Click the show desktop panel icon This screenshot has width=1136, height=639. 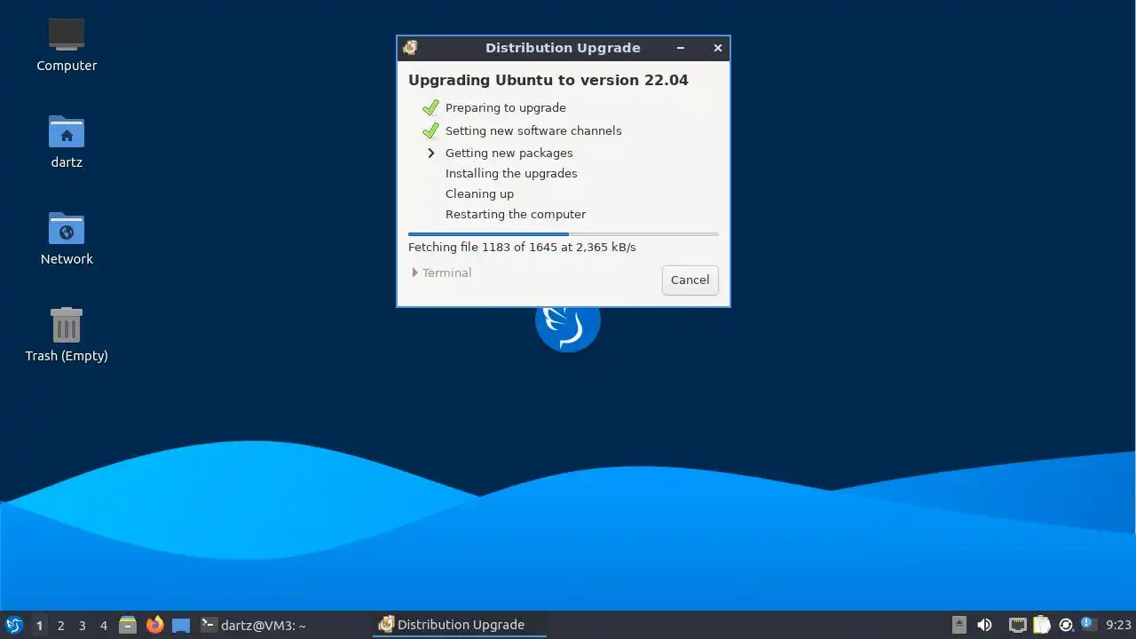[x=181, y=625]
